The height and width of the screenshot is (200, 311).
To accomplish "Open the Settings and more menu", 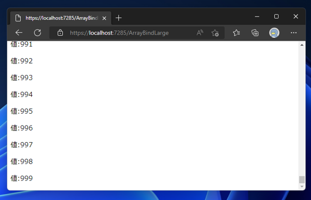I will point(293,33).
